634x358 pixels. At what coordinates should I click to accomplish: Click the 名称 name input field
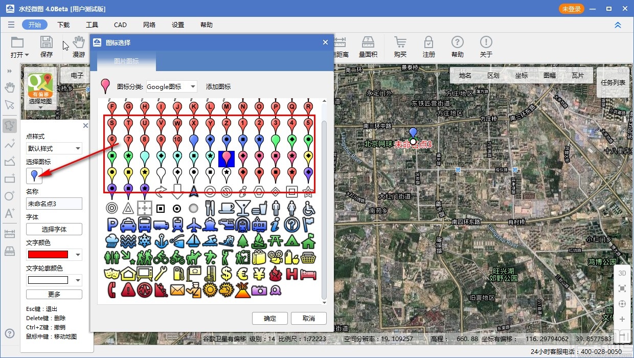54,204
